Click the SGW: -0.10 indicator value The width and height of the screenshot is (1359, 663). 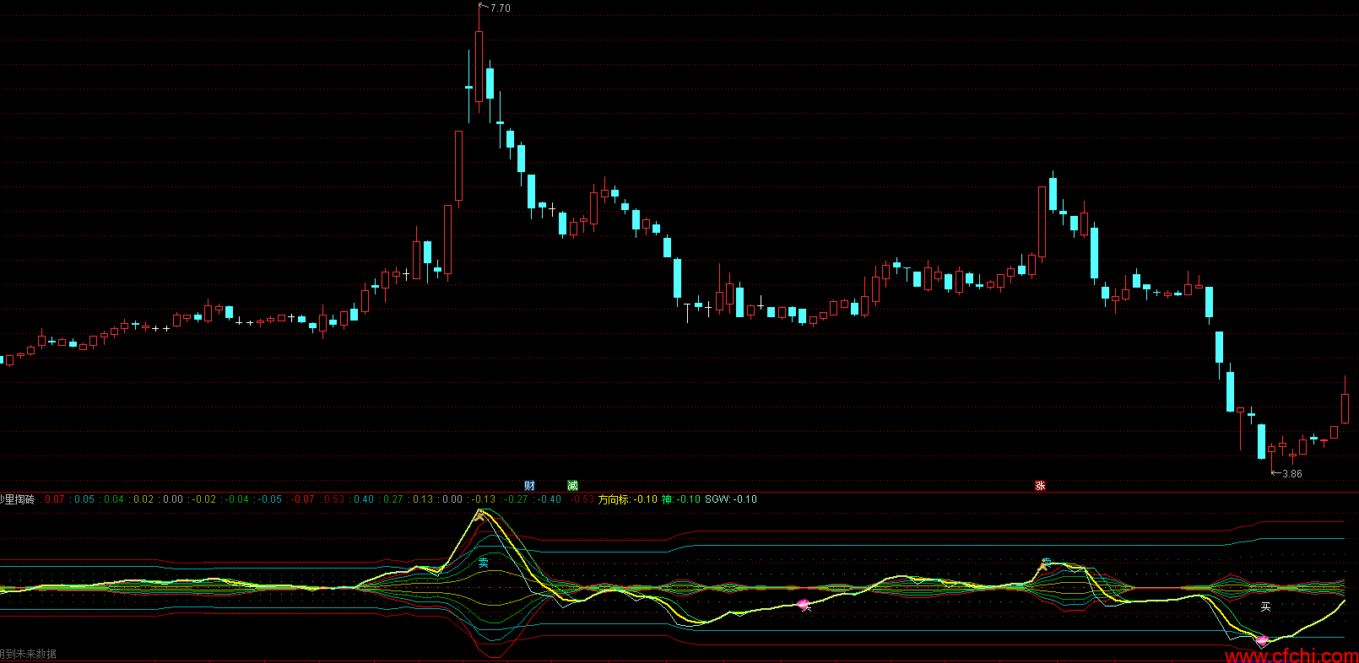731,499
